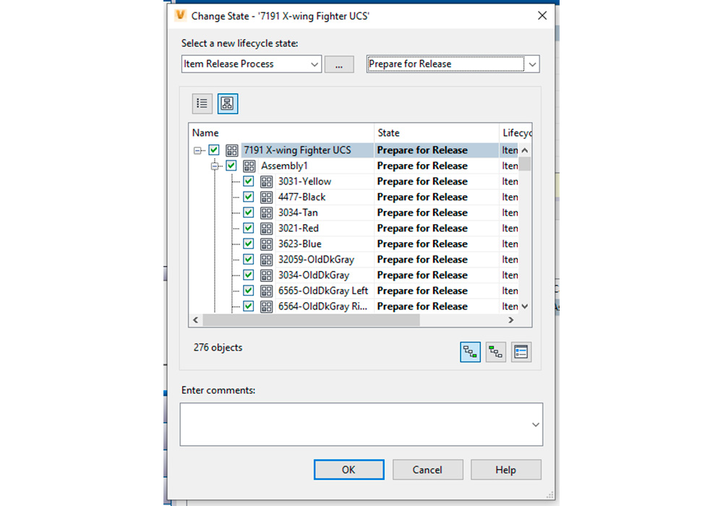Close the Change State dialog
Image resolution: width=723 pixels, height=506 pixels.
pyautogui.click(x=542, y=16)
